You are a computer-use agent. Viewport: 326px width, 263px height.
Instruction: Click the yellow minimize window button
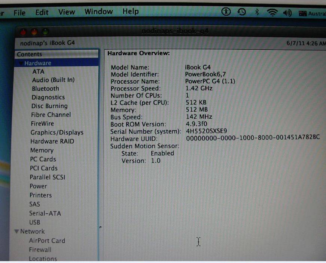click(x=34, y=32)
